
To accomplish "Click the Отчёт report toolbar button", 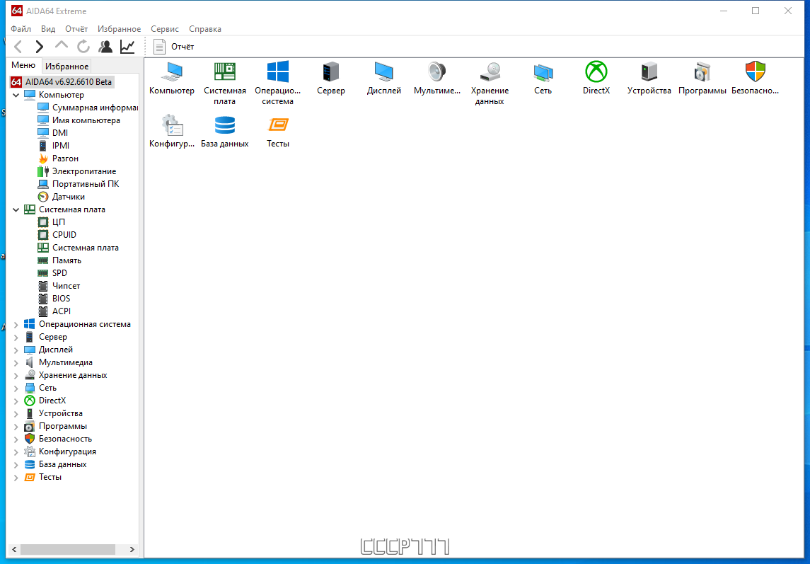I will click(174, 47).
